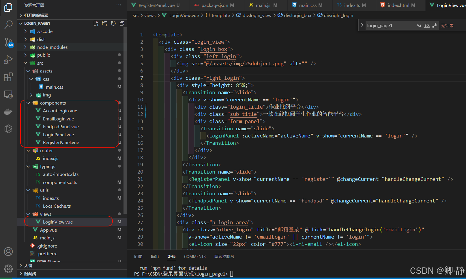Switch to the 调试控制台 panel tab
This screenshot has height=279, width=466.
click(224, 256)
